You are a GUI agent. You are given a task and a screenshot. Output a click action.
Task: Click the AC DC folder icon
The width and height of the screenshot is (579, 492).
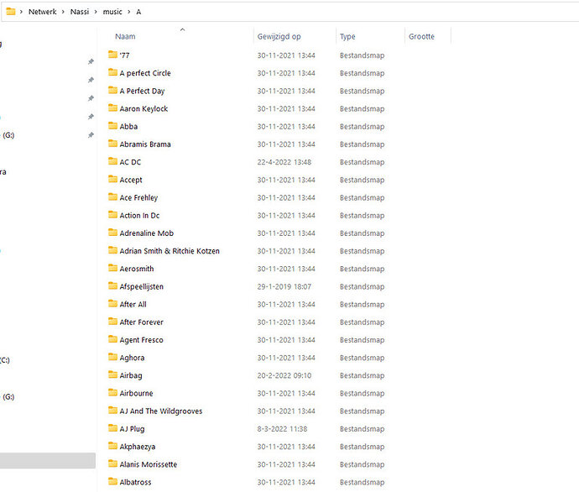[x=112, y=161]
